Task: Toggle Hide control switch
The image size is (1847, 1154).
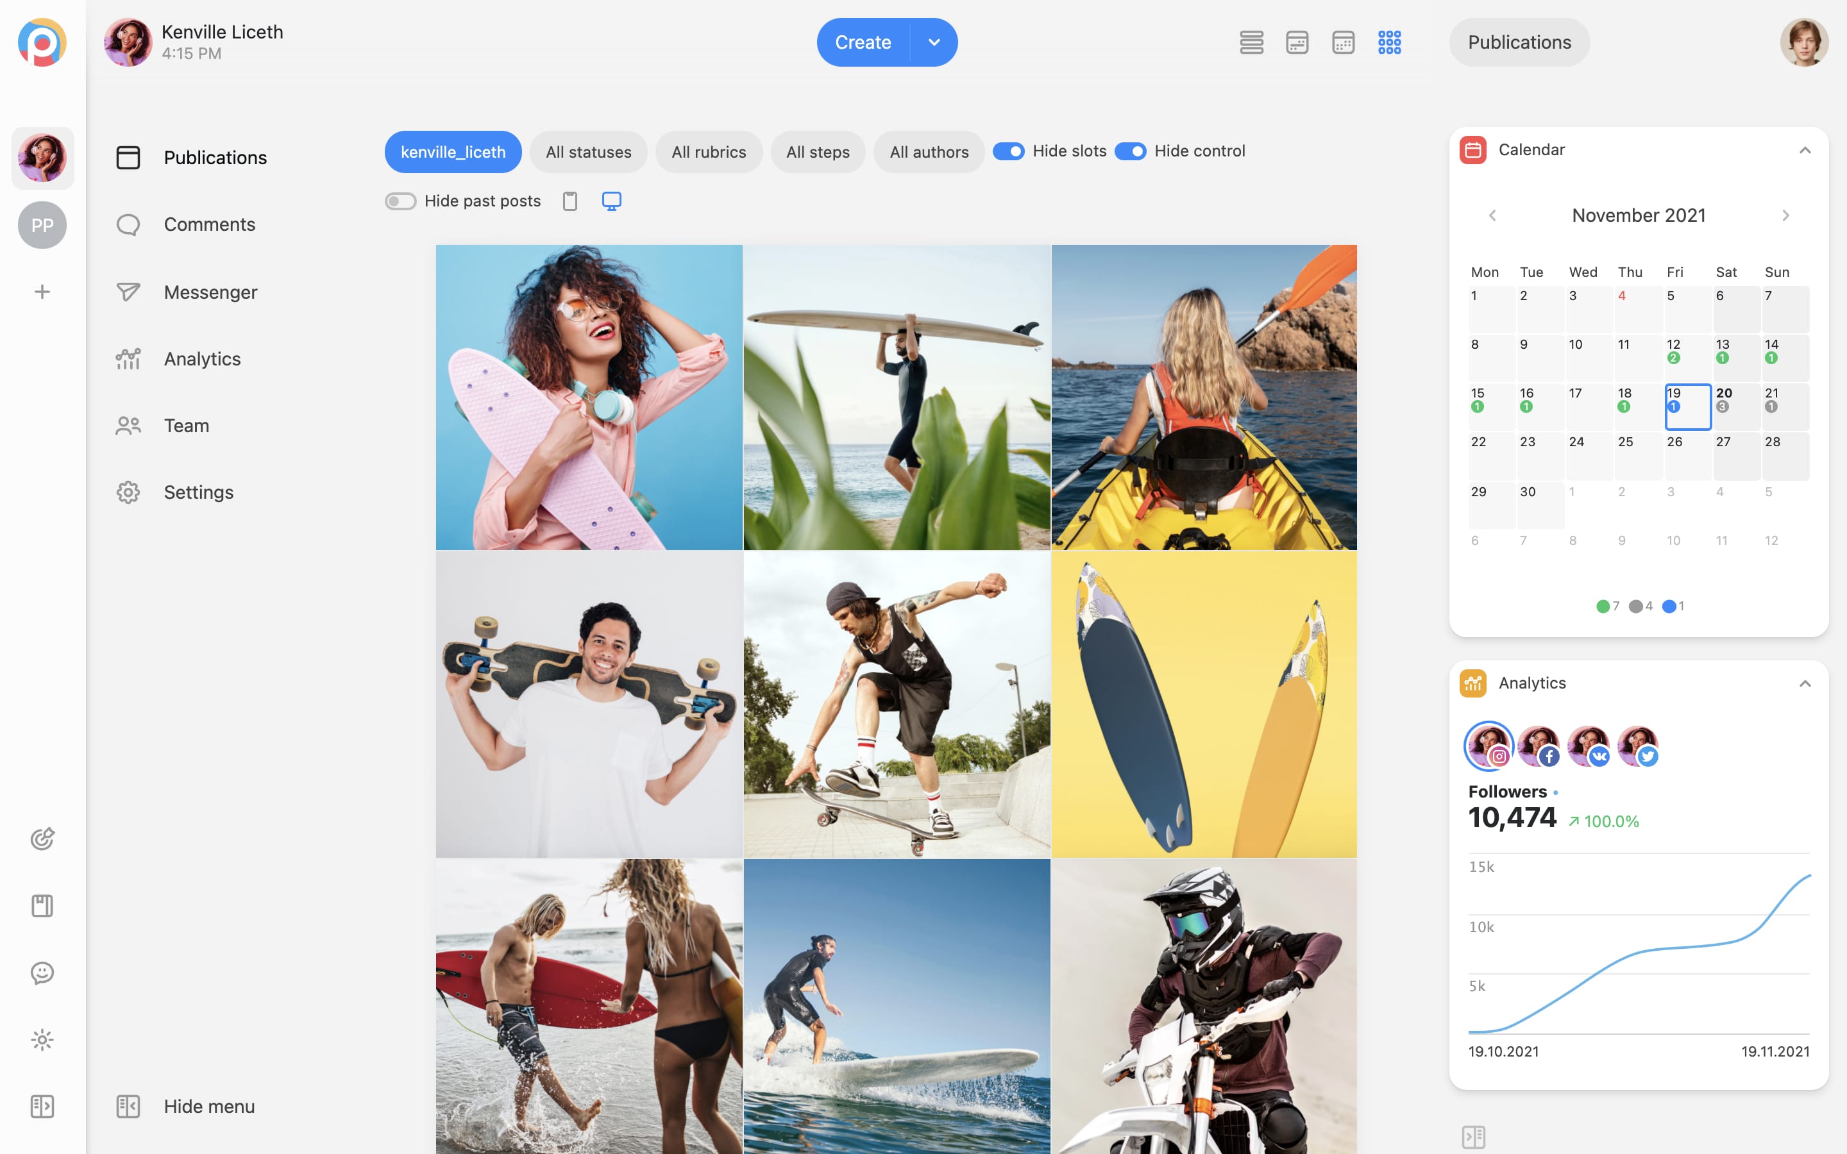Action: coord(1131,151)
